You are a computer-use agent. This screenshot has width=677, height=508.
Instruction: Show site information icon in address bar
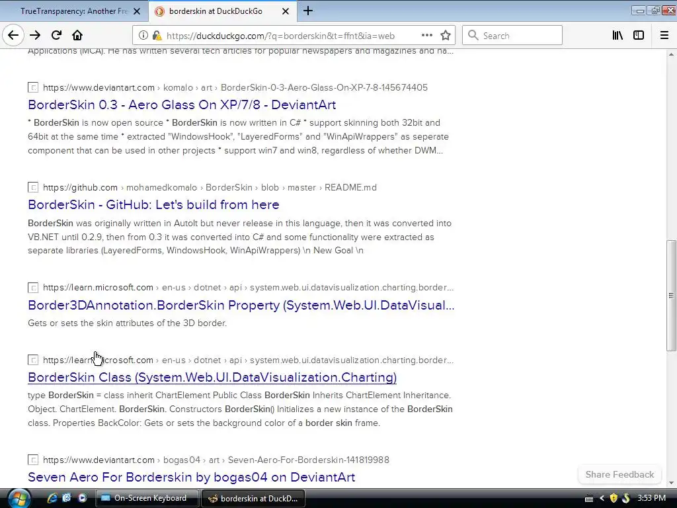click(x=143, y=36)
